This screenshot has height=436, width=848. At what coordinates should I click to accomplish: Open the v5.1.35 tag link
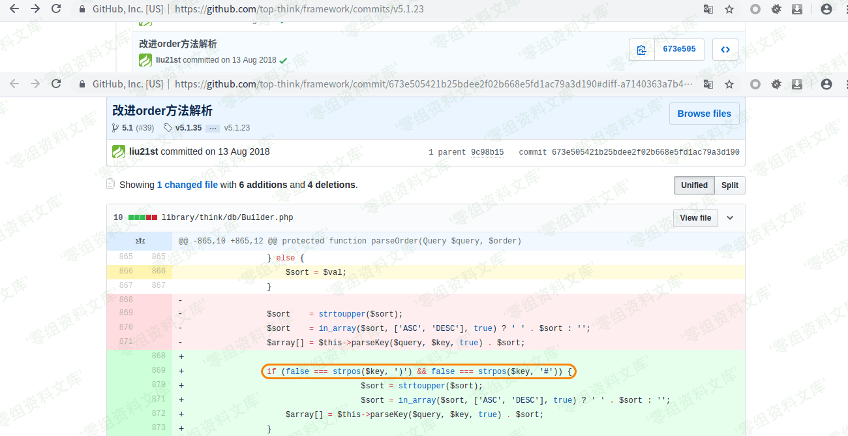188,128
